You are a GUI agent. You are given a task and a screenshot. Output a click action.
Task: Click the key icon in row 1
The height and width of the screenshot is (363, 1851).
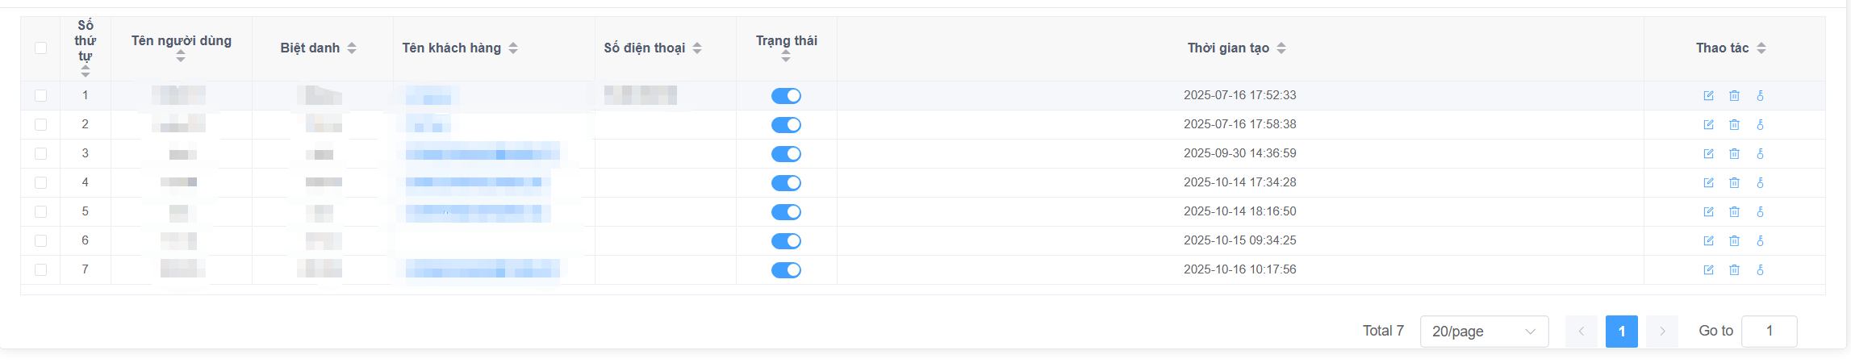1760,96
